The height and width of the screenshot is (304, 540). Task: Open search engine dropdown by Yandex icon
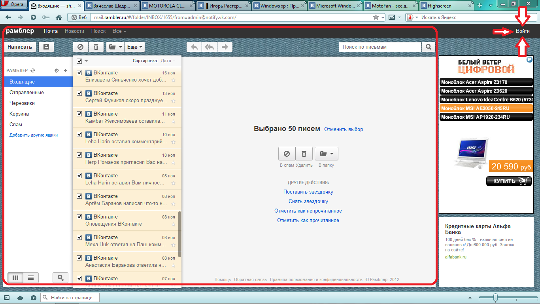point(413,17)
